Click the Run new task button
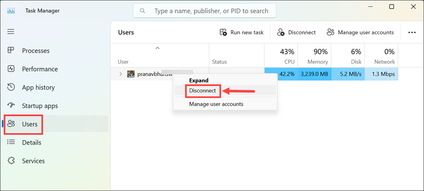424x191 pixels. (x=242, y=32)
